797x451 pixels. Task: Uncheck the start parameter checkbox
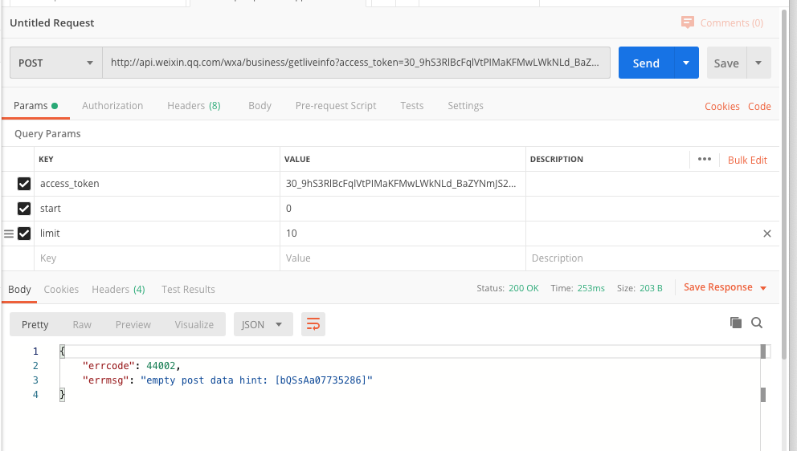click(24, 209)
